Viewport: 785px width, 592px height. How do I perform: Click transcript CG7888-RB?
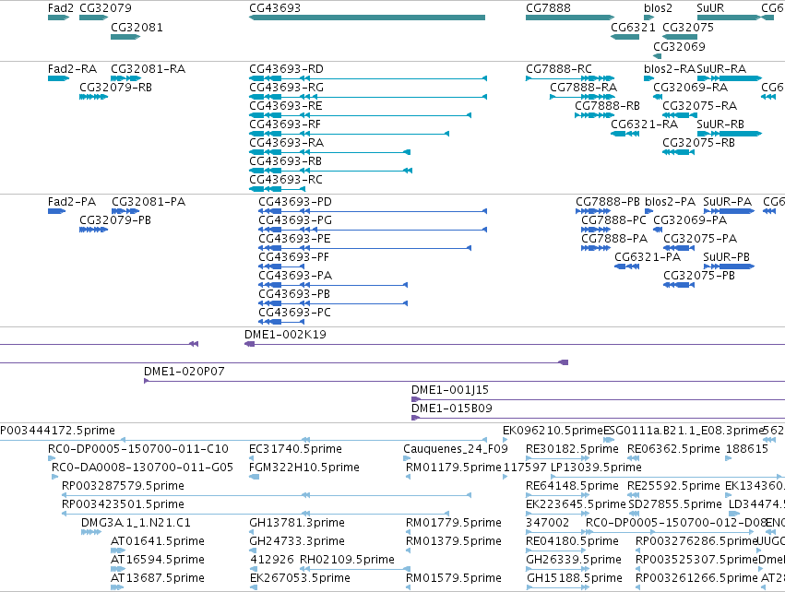pos(595,115)
